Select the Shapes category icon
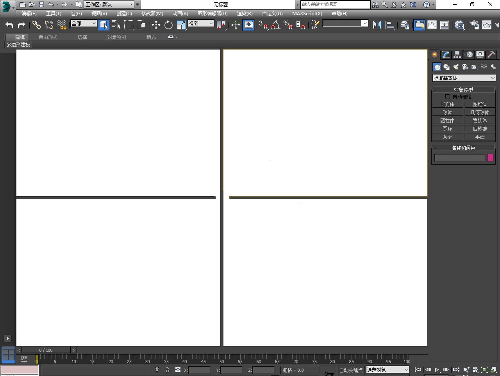500x376 pixels. 446,67
